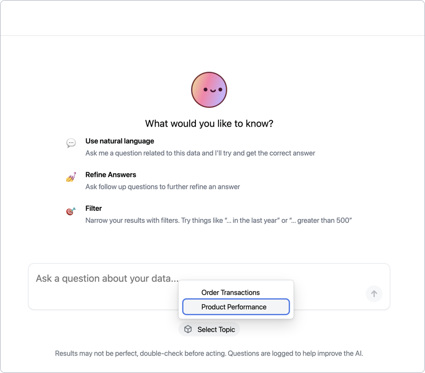This screenshot has height=373, width=425.
Task: Choose Product Performance topic option
Action: point(236,307)
